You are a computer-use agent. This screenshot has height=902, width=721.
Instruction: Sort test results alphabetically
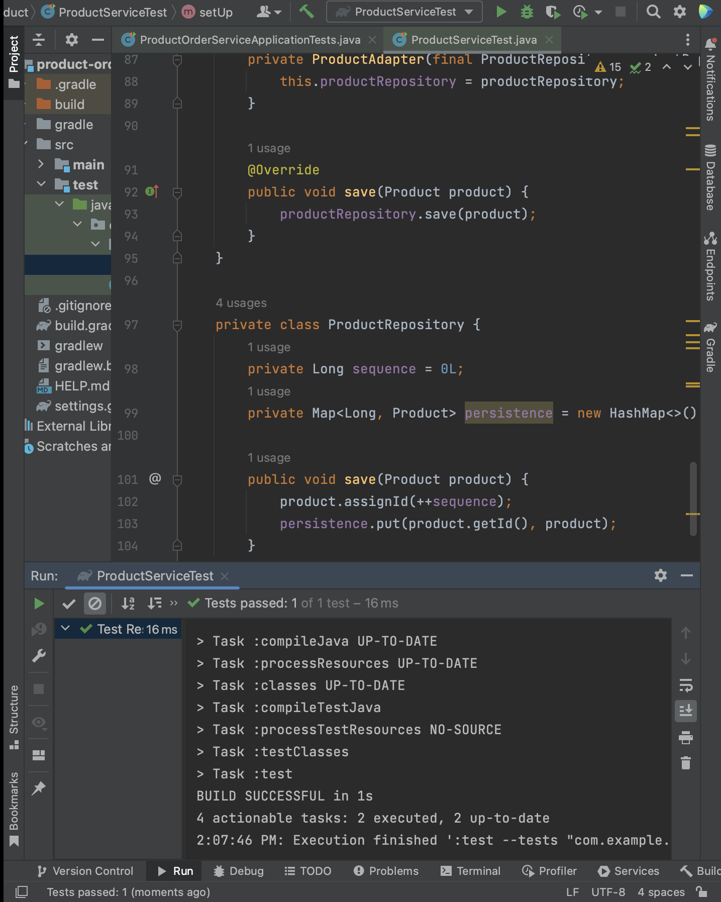coord(128,603)
